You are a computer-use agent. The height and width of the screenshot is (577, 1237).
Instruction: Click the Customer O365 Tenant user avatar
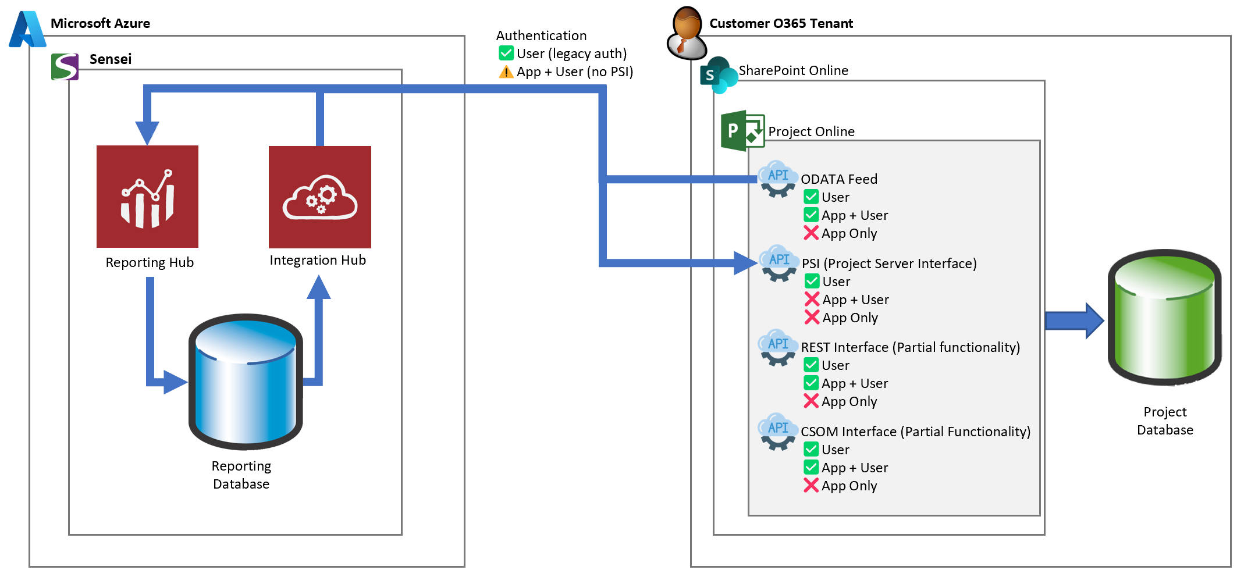(x=687, y=33)
